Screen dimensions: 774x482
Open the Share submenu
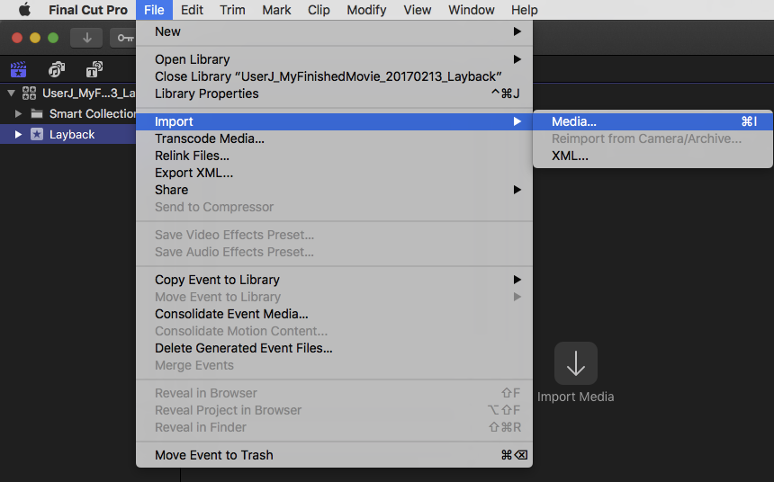(334, 190)
